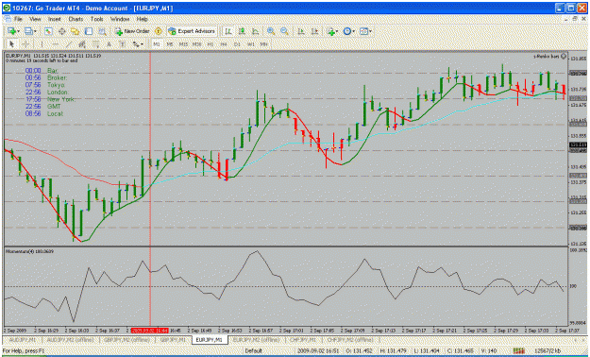Open the Insert menu
Image resolution: width=590 pixels, height=357 pixels.
pos(54,19)
